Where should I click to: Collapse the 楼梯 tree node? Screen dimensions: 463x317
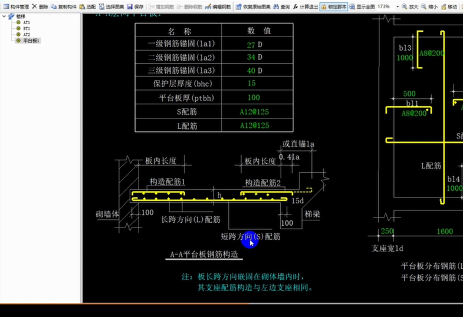(5, 16)
